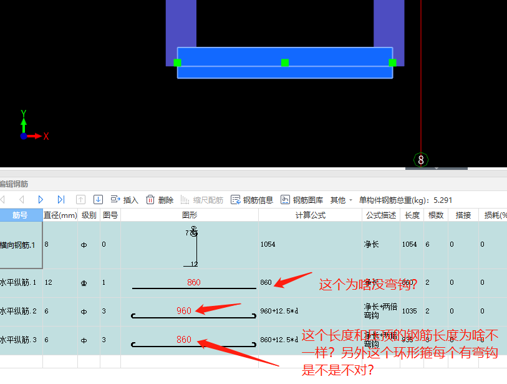Click the 缩尺配筋 toolbar item
The height and width of the screenshot is (384, 507).
click(x=202, y=200)
